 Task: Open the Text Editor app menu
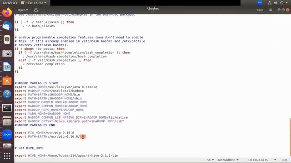pyautogui.click(x=34, y=3)
